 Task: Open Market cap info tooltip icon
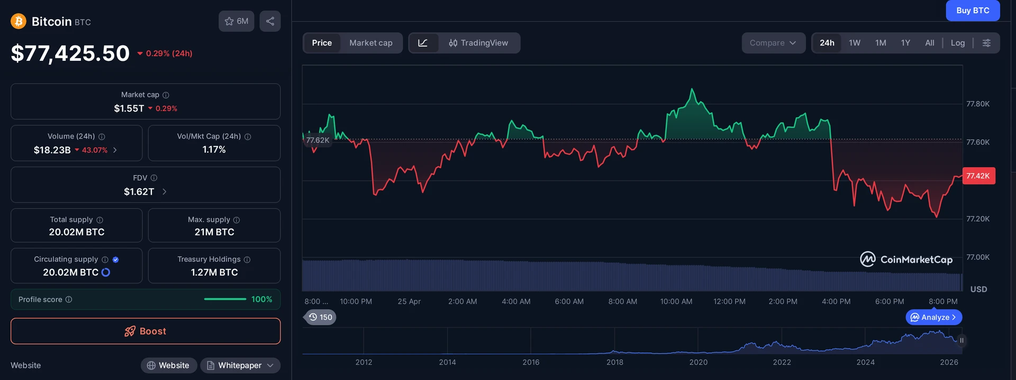[x=166, y=95]
